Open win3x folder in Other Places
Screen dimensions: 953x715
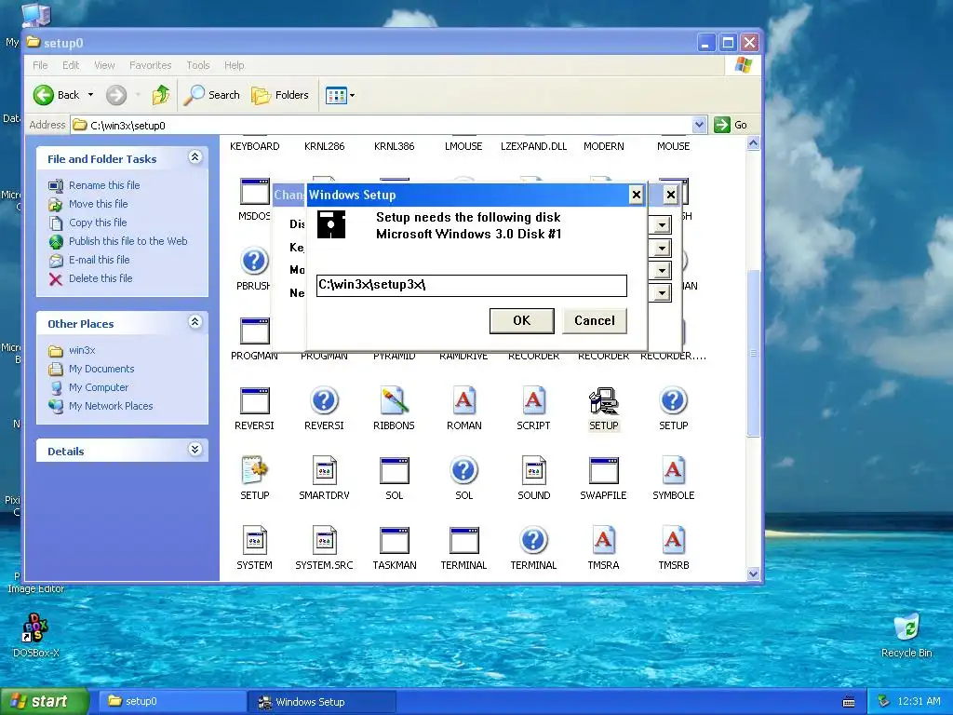pos(82,350)
